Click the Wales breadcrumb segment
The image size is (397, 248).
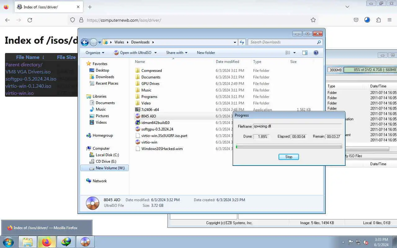pyautogui.click(x=119, y=42)
